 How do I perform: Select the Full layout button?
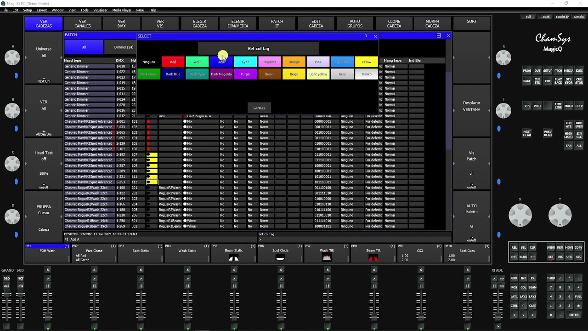528,17
